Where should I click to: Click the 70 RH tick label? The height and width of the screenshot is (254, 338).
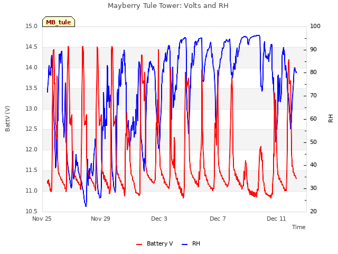313,95
